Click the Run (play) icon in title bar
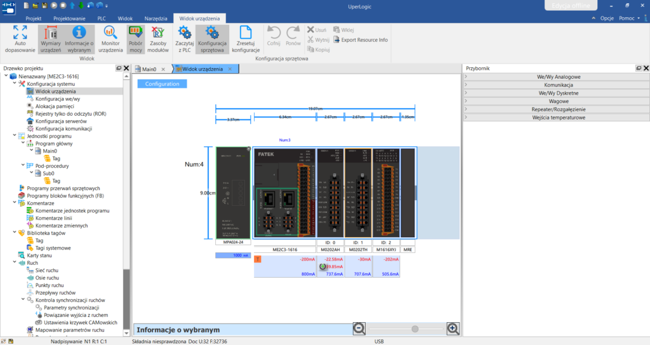The width and height of the screenshot is (650, 345). (54, 5)
